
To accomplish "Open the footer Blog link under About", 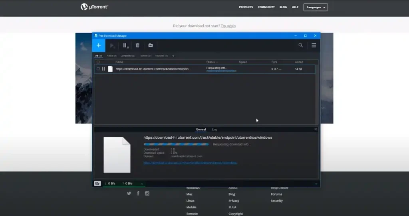I will coord(232,194).
